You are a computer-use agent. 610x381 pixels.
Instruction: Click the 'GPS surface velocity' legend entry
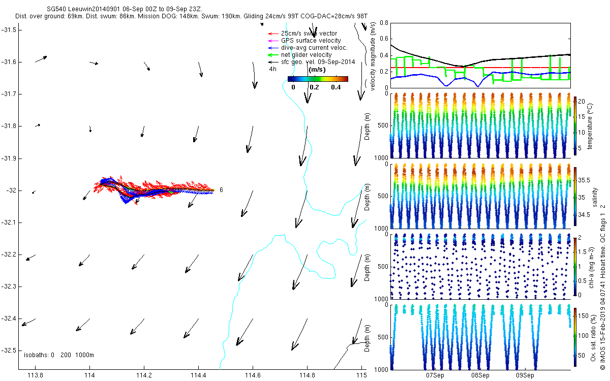pos(311,41)
